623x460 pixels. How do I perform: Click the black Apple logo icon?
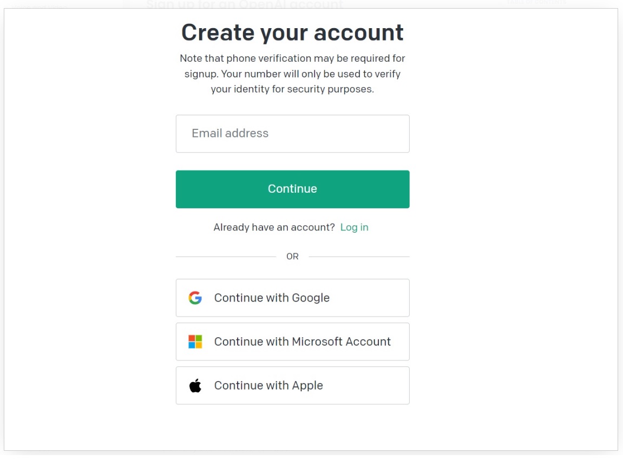(x=195, y=385)
